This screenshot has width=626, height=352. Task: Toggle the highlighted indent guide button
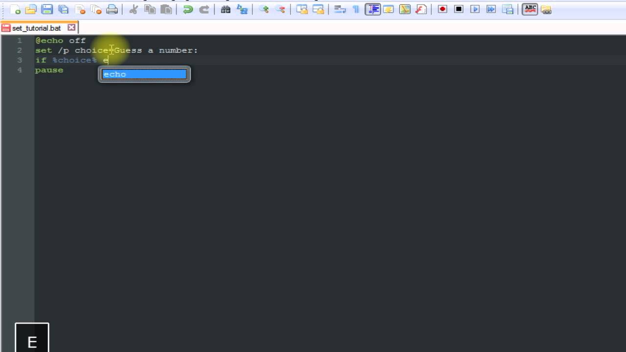tap(373, 9)
